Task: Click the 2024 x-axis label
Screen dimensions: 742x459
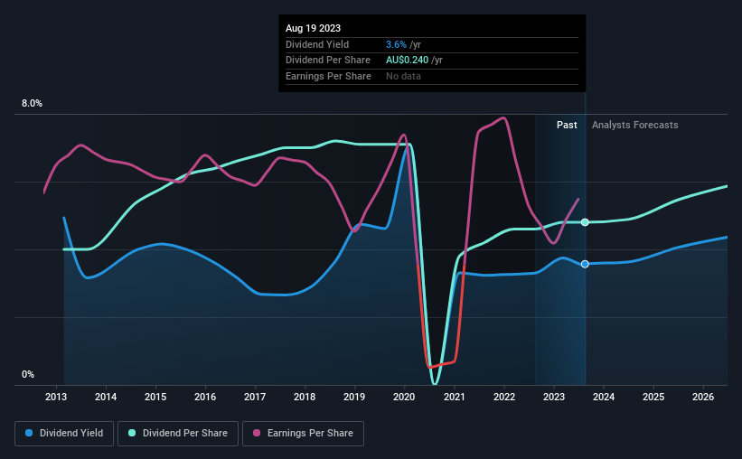Action: coord(604,397)
